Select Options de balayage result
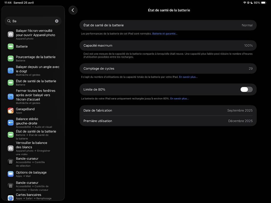The width and height of the screenshot is (271, 203). (x=33, y=174)
